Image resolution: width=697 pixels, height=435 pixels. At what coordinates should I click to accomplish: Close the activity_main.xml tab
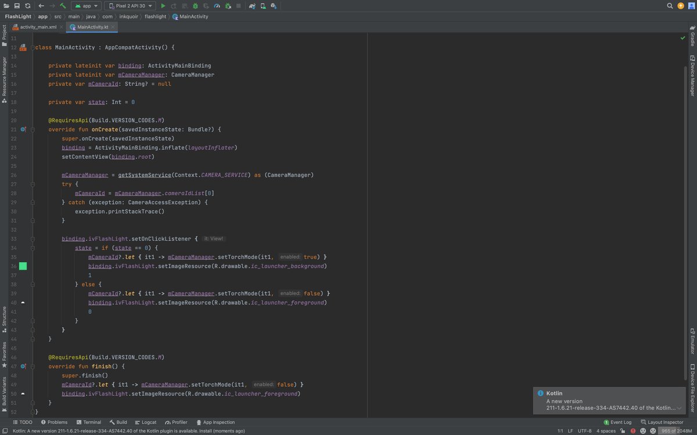pos(62,27)
